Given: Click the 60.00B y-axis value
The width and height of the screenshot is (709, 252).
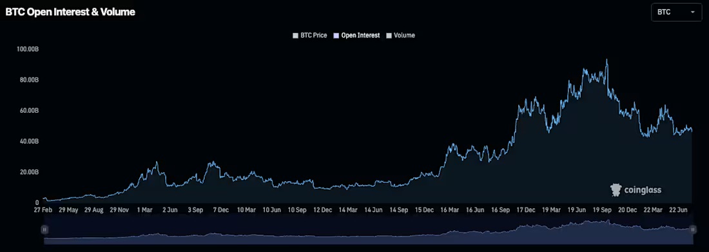Looking at the screenshot, I should (29, 110).
